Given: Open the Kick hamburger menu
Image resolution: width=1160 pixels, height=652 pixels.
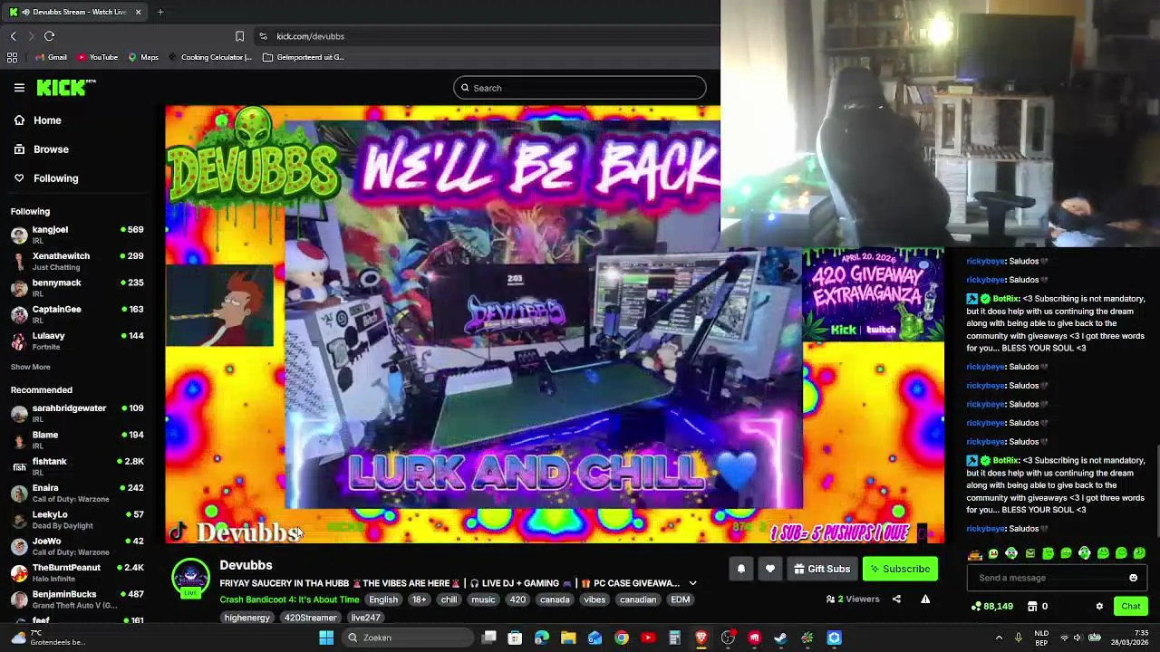Looking at the screenshot, I should [x=19, y=88].
